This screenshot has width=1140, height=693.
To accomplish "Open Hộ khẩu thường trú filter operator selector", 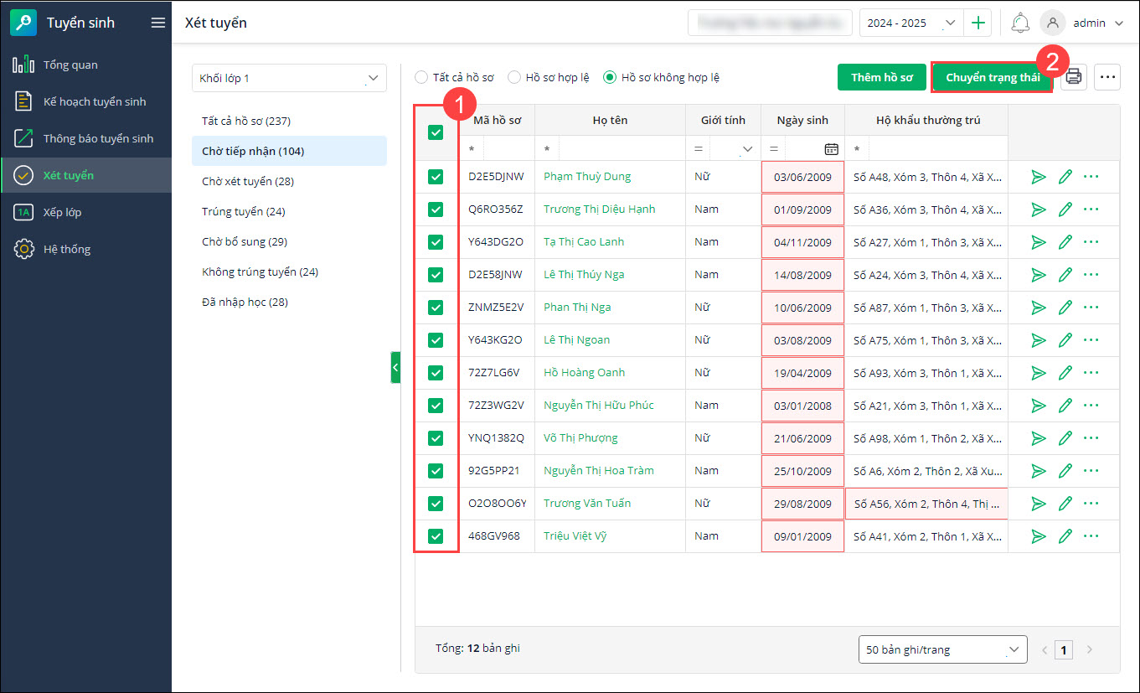I will [858, 149].
